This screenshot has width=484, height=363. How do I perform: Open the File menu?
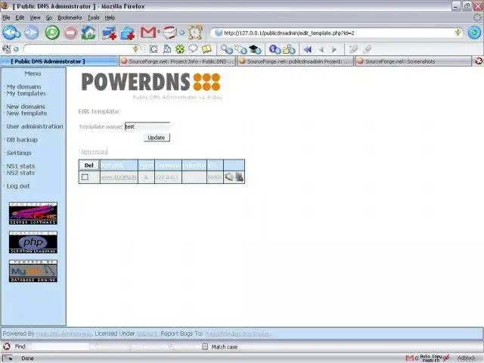pyautogui.click(x=7, y=17)
